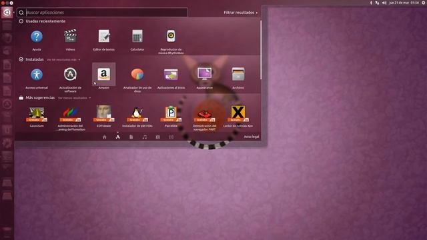Open the Appearance settings app
The height and width of the screenshot is (240, 427).
(205, 74)
